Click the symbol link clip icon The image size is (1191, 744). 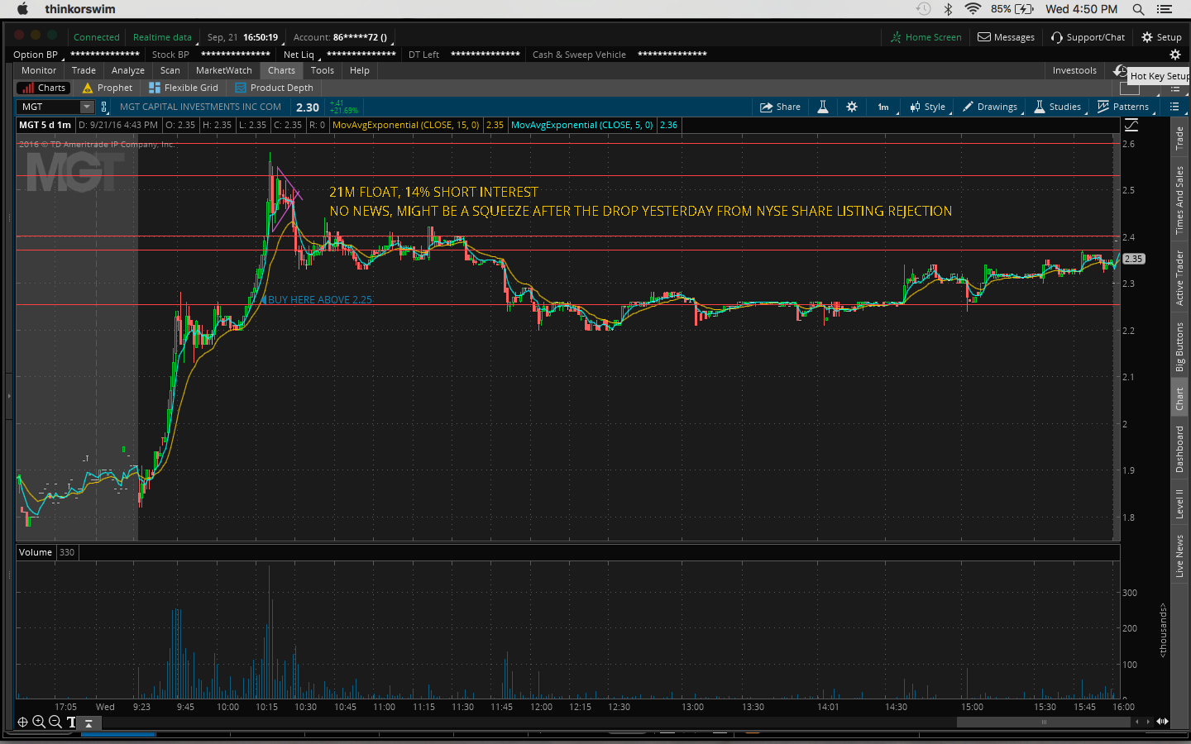pos(104,107)
